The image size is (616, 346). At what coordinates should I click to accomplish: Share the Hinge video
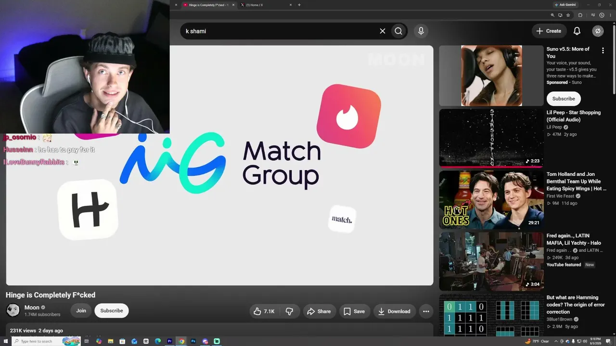click(x=319, y=311)
